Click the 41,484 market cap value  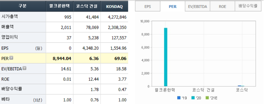pos(93,17)
